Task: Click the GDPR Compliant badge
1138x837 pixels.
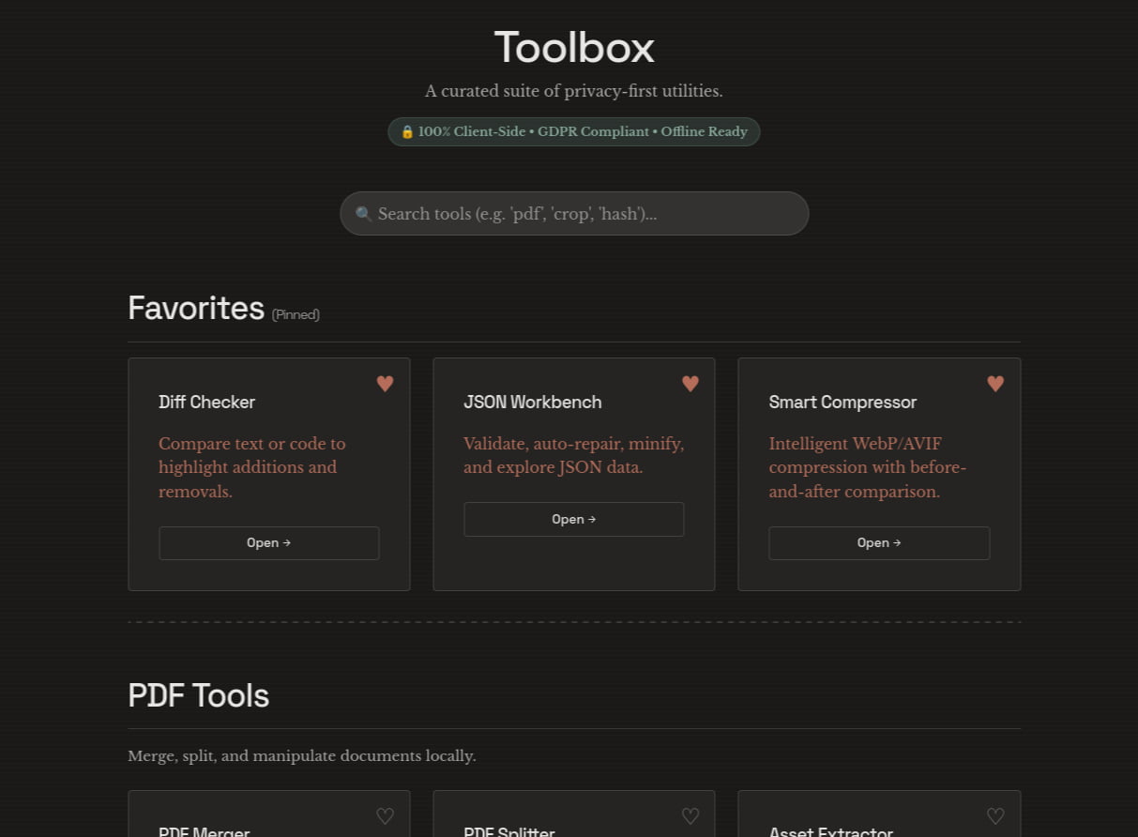Action: (593, 131)
